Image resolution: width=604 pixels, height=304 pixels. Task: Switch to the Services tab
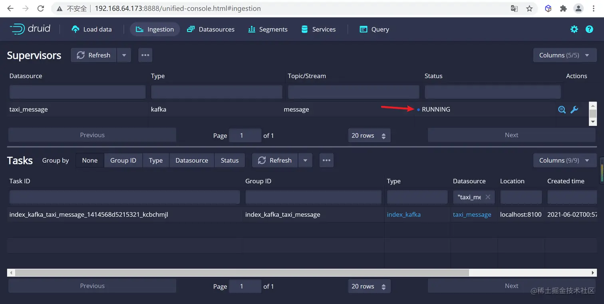[x=318, y=29]
